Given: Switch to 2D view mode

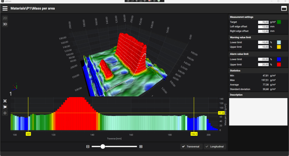Looking at the screenshot, I should pyautogui.click(x=5, y=18).
